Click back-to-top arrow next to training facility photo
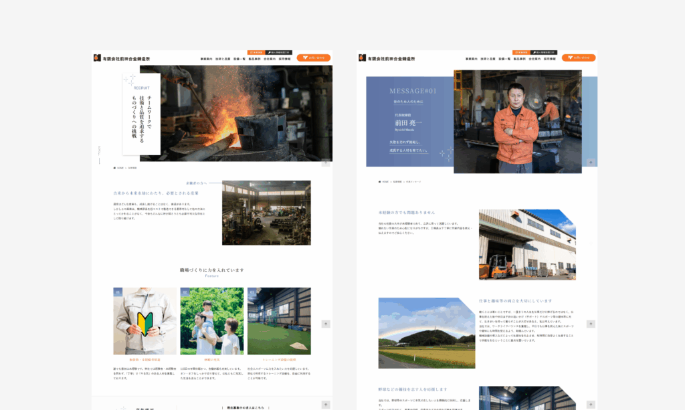685x410 pixels. click(x=326, y=324)
